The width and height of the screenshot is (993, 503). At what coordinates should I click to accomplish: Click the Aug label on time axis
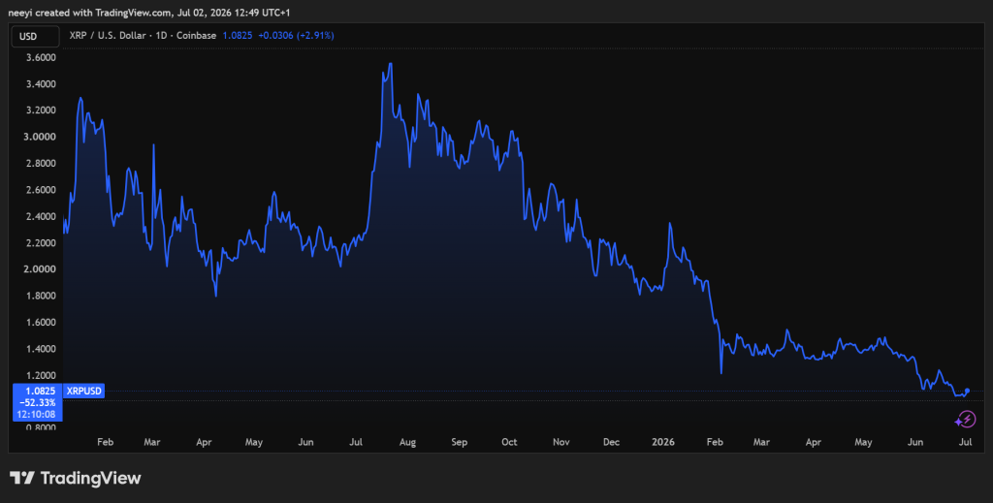click(407, 442)
